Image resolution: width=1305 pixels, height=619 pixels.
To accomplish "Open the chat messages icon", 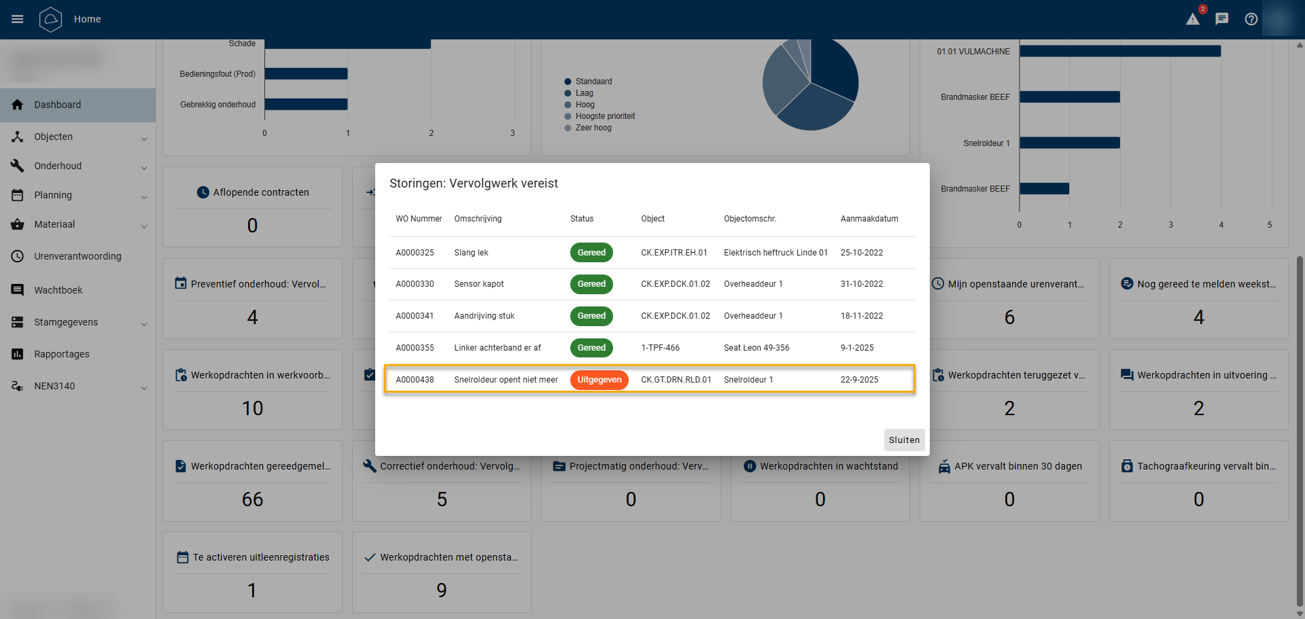I will 1222,19.
